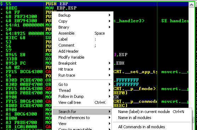Image resolution: width=197 pixels, height=130 pixels.
Task: Expand arrow next to Backup
Action: (x=110, y=15)
